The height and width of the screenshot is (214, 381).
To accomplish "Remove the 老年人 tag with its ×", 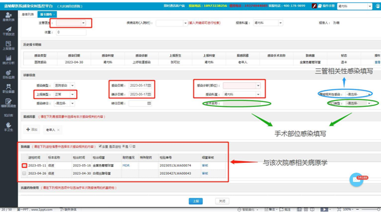I will 58,130.
